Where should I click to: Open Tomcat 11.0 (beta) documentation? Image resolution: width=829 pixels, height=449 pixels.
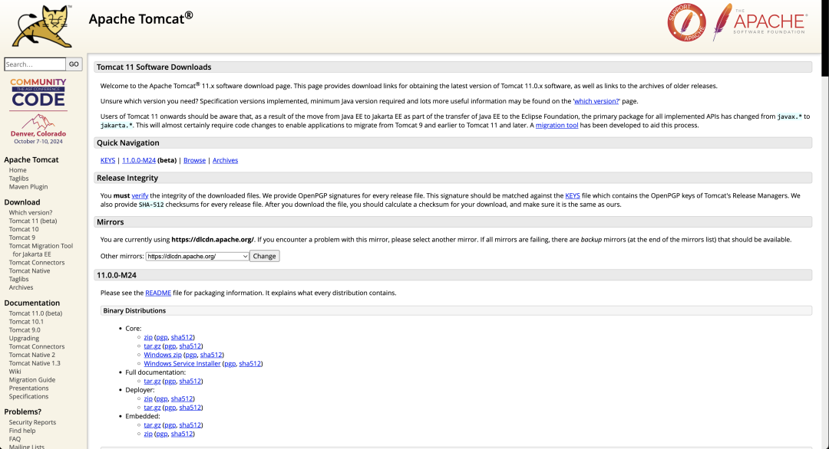point(35,313)
